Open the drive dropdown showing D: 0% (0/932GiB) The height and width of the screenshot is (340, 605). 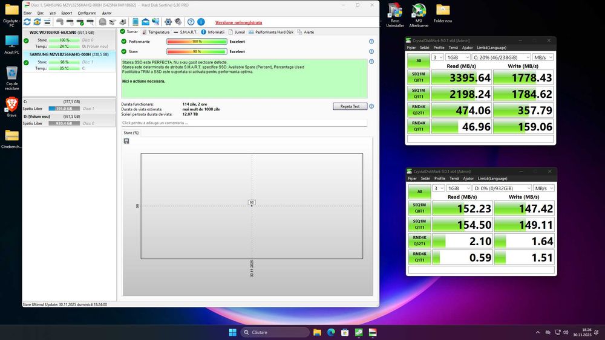click(502, 188)
